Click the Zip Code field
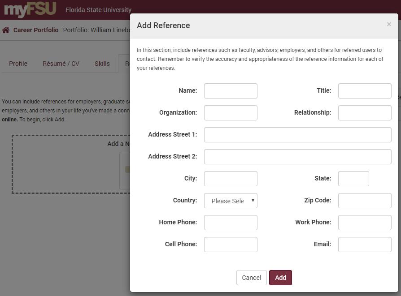Screen dimensions: 401x296 click(x=365, y=201)
